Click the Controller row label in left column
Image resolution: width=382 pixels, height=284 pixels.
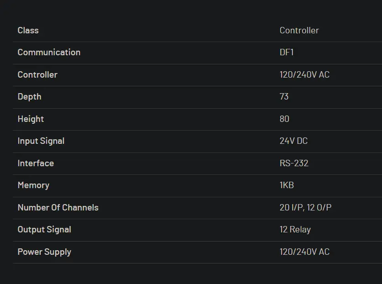pos(37,74)
